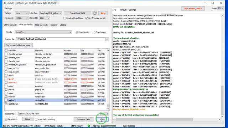Click the Address column header
228x128 pixels.
click(x=71, y=50)
